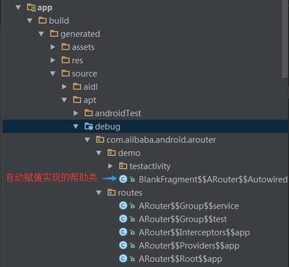Collapse the routes package arrow
The height and width of the screenshot is (267, 289).
99,193
